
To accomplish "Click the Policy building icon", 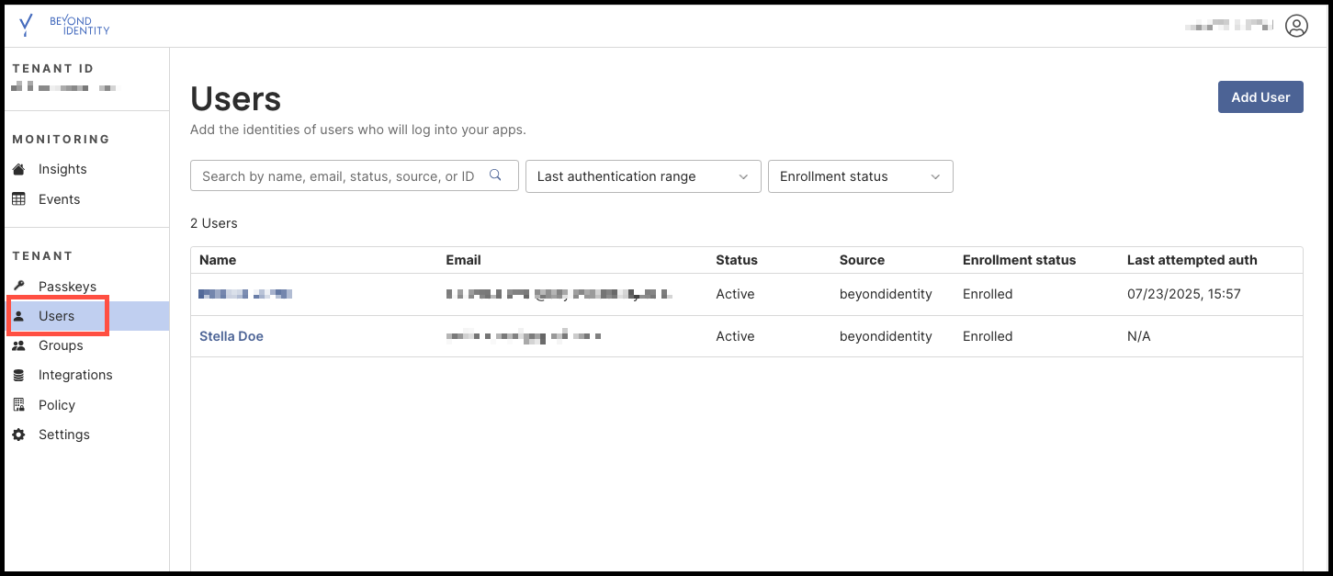I will [18, 405].
